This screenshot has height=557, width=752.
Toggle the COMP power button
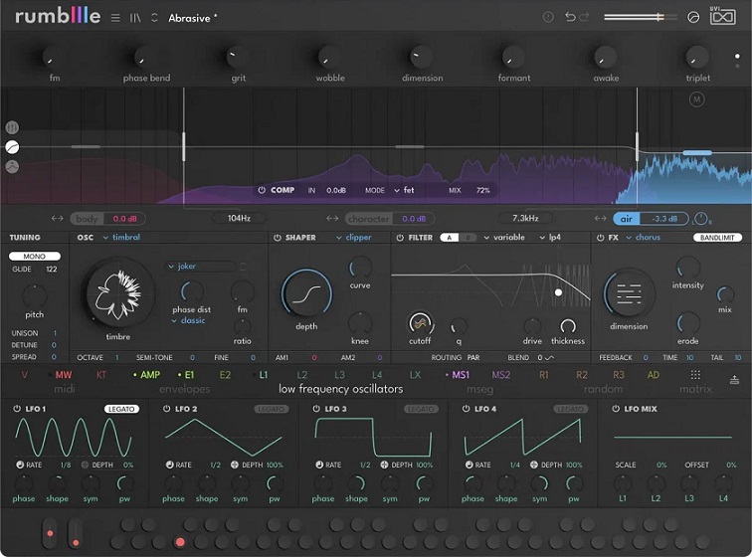tap(262, 190)
